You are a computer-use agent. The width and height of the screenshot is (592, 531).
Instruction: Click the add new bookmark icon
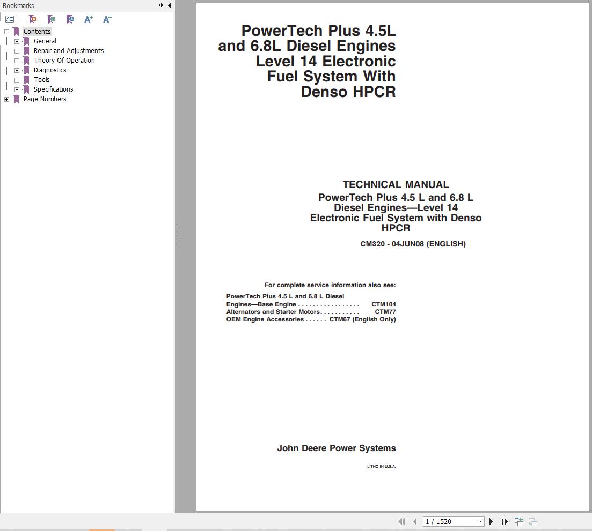52,19
